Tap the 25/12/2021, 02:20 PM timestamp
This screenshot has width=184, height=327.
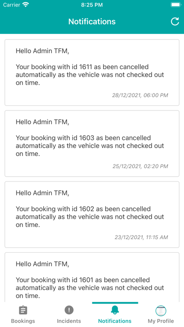(x=140, y=166)
